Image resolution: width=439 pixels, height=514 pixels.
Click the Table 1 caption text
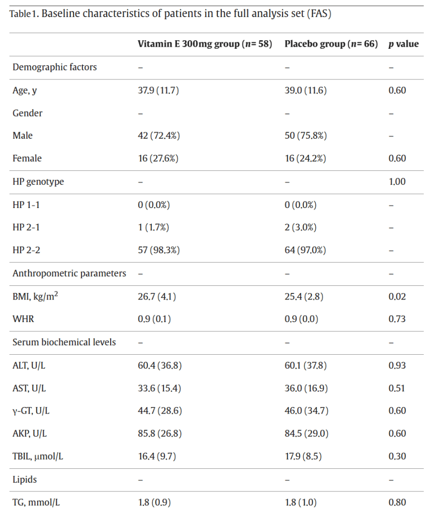(x=170, y=14)
